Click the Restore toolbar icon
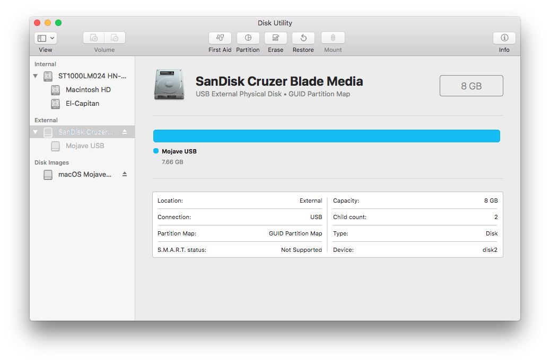The height and width of the screenshot is (363, 550). pyautogui.click(x=303, y=38)
